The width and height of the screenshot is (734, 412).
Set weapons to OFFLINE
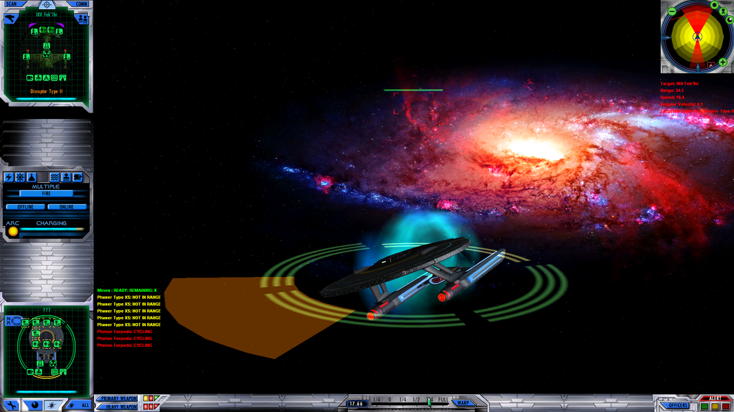click(x=26, y=207)
